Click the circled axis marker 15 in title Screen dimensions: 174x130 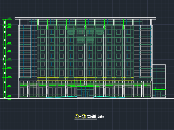pyautogui.click(x=83, y=116)
